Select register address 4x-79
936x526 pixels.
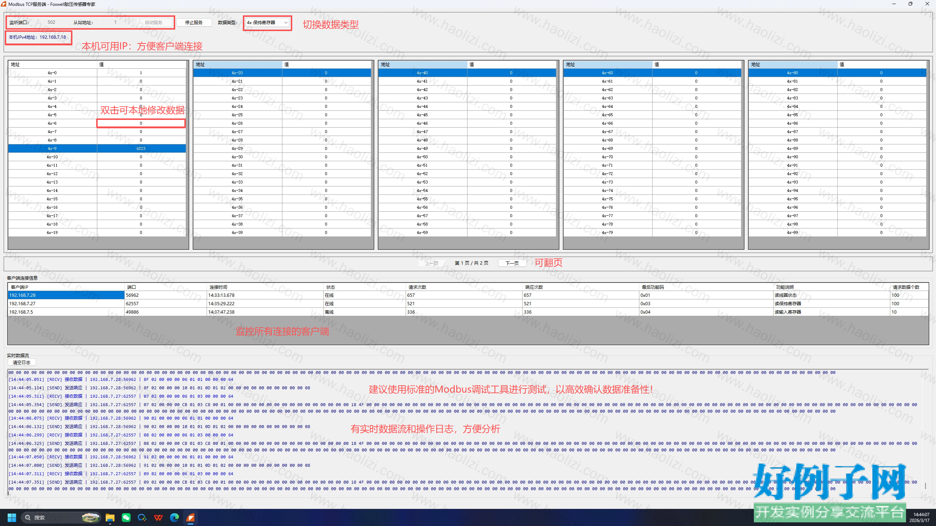pos(608,232)
